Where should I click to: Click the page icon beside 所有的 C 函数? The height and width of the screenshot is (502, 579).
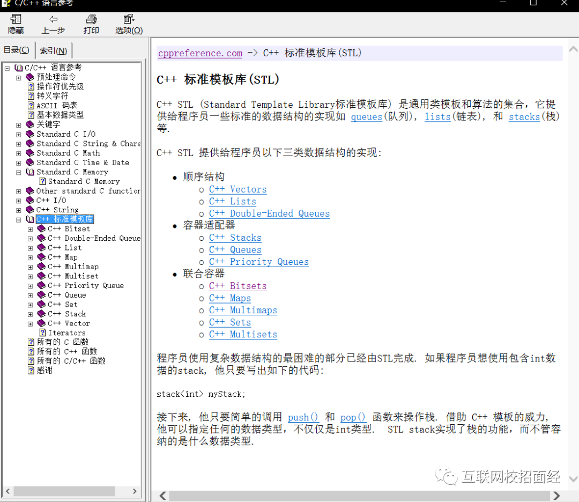coord(32,342)
